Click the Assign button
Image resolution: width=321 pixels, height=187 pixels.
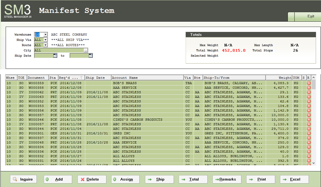pos(125,179)
